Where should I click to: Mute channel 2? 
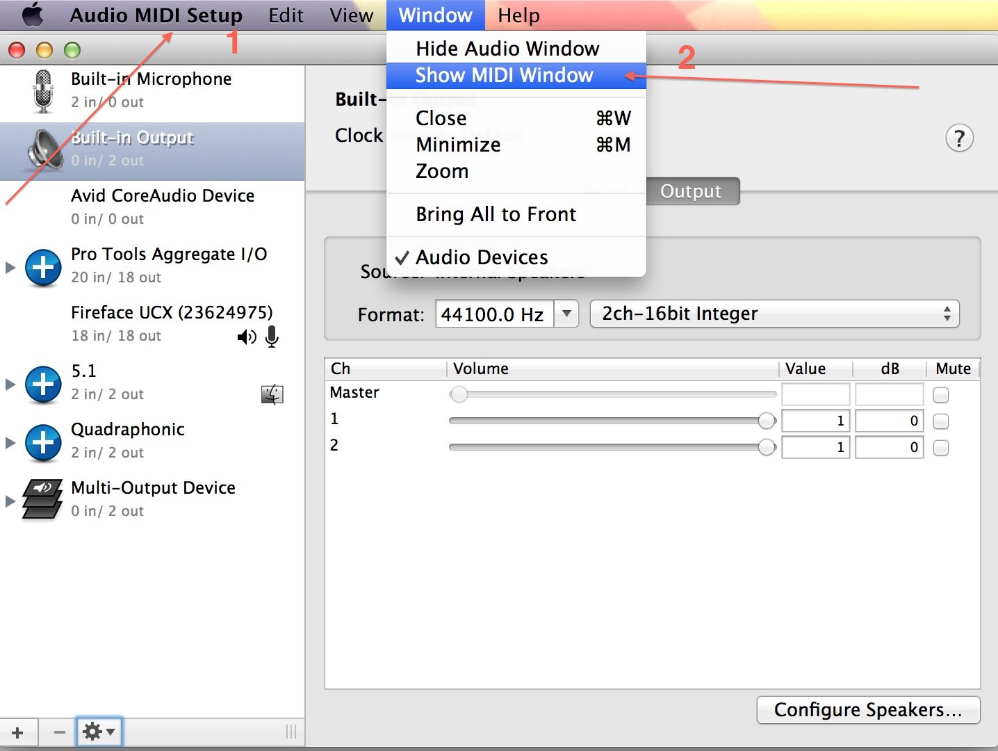coord(941,448)
